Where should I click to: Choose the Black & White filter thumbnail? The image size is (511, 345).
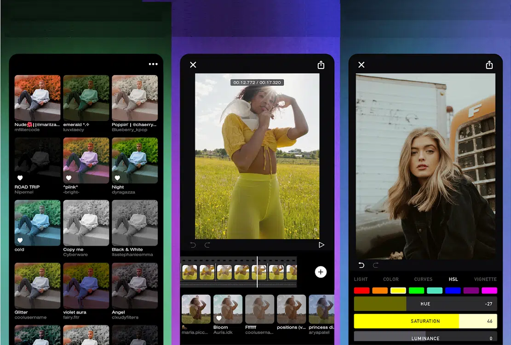(135, 223)
